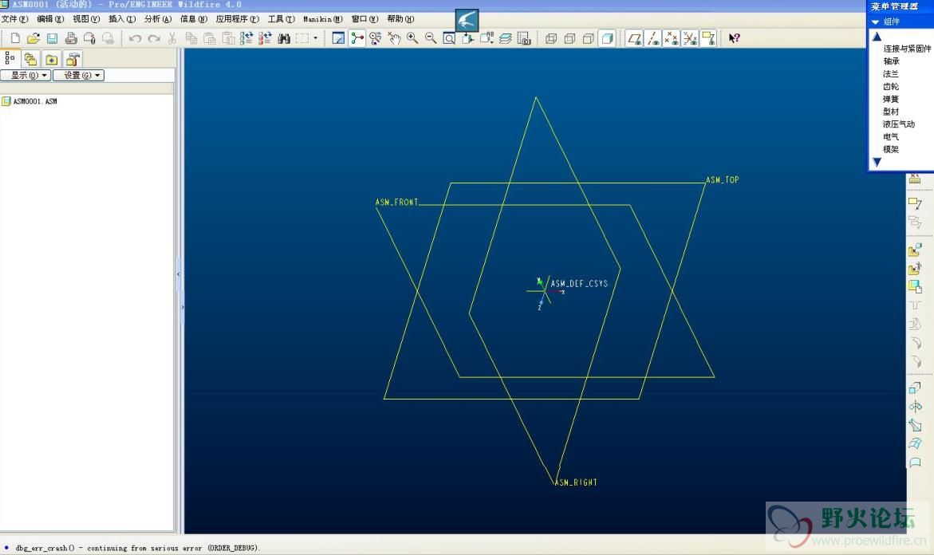Toggle datum planes visibility
934x555 pixels.
(634, 39)
